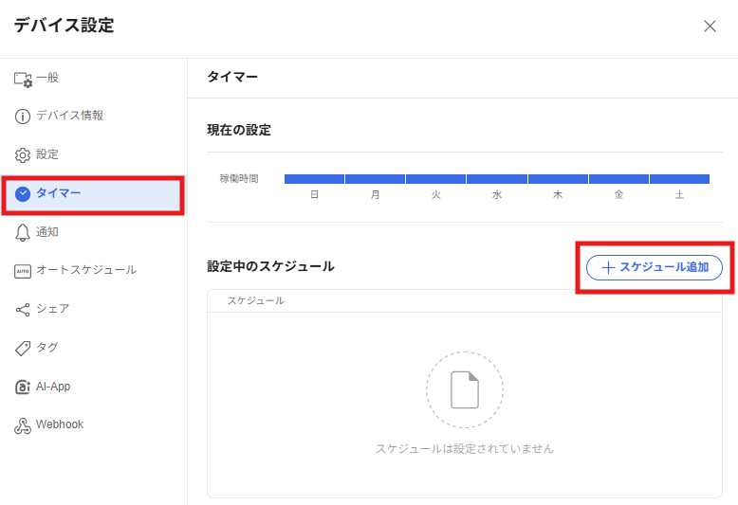Click the empty document icon
The height and width of the screenshot is (505, 738).
coord(465,389)
